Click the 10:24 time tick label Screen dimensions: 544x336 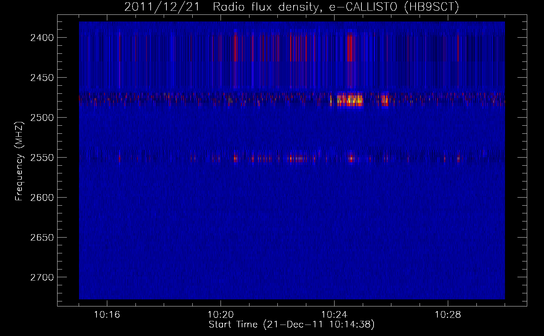334,315
